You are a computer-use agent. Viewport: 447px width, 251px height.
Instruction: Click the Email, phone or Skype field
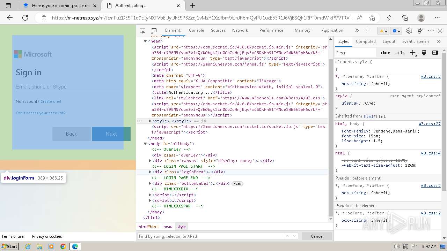68,87
